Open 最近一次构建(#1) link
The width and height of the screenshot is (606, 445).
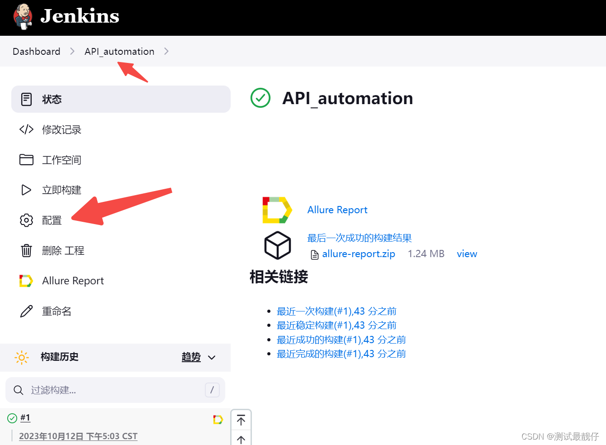tap(336, 311)
